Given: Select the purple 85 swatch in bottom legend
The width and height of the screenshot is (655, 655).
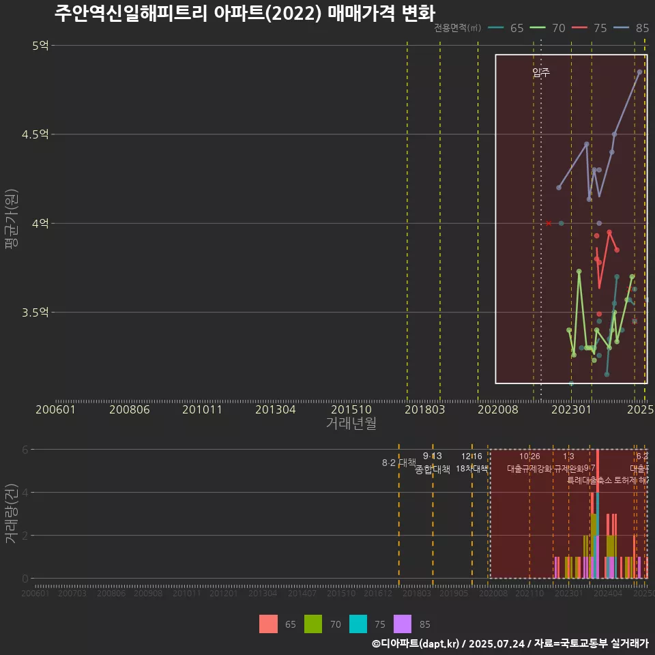Looking at the screenshot, I should [403, 624].
